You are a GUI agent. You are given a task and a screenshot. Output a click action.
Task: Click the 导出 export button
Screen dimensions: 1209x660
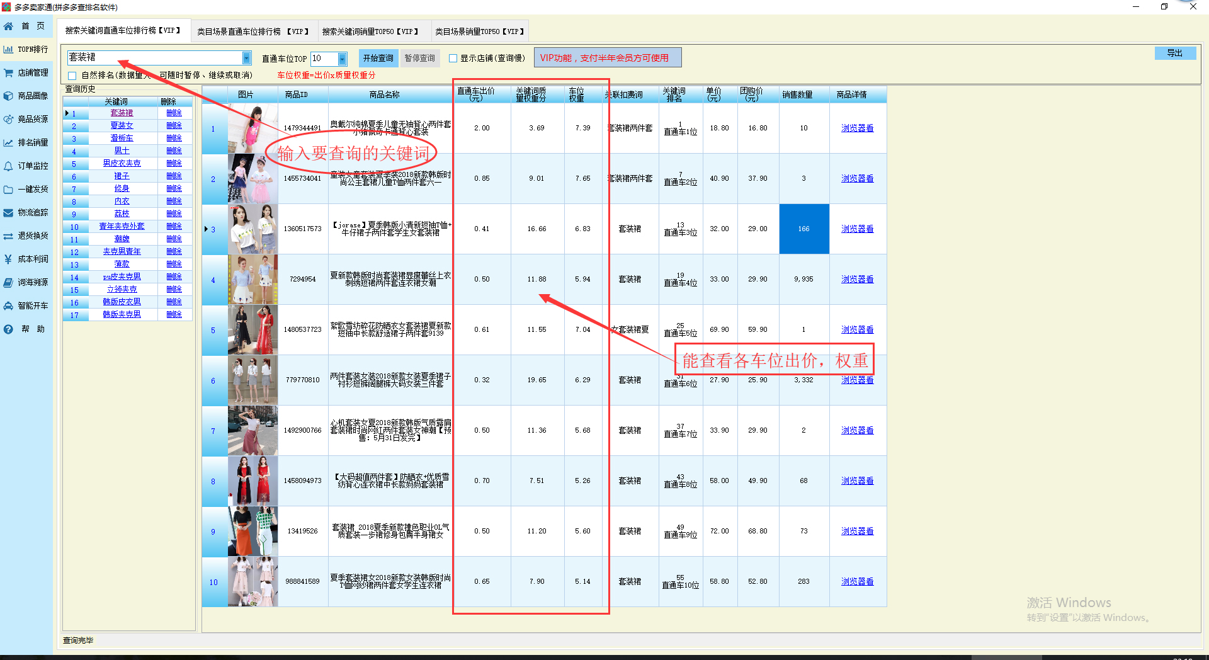coord(1175,53)
